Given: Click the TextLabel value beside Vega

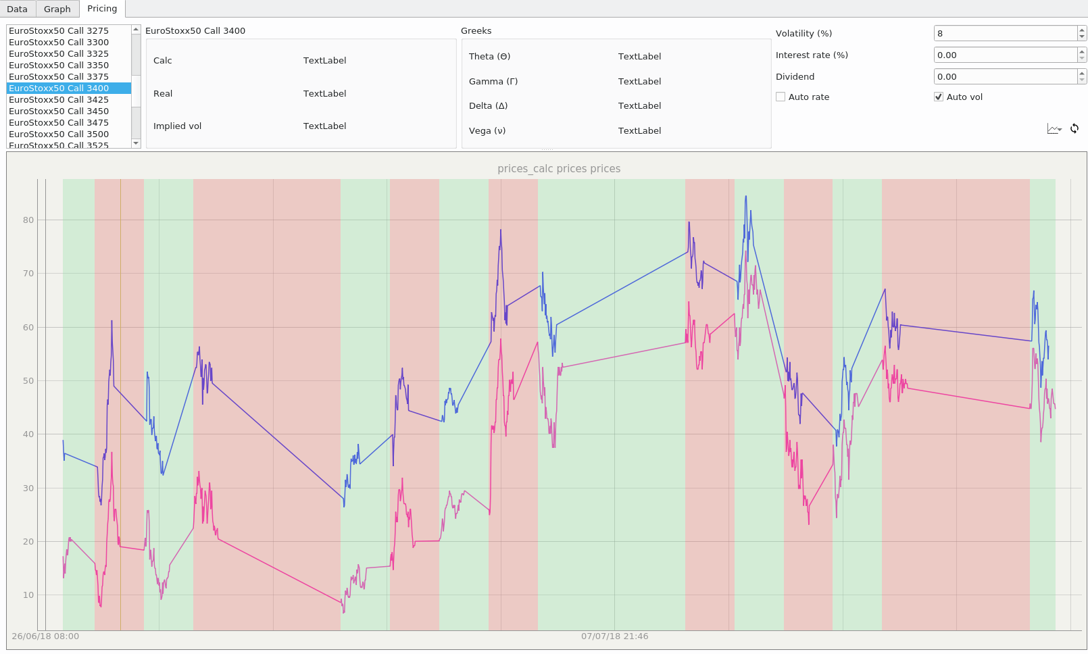Looking at the screenshot, I should pos(639,130).
